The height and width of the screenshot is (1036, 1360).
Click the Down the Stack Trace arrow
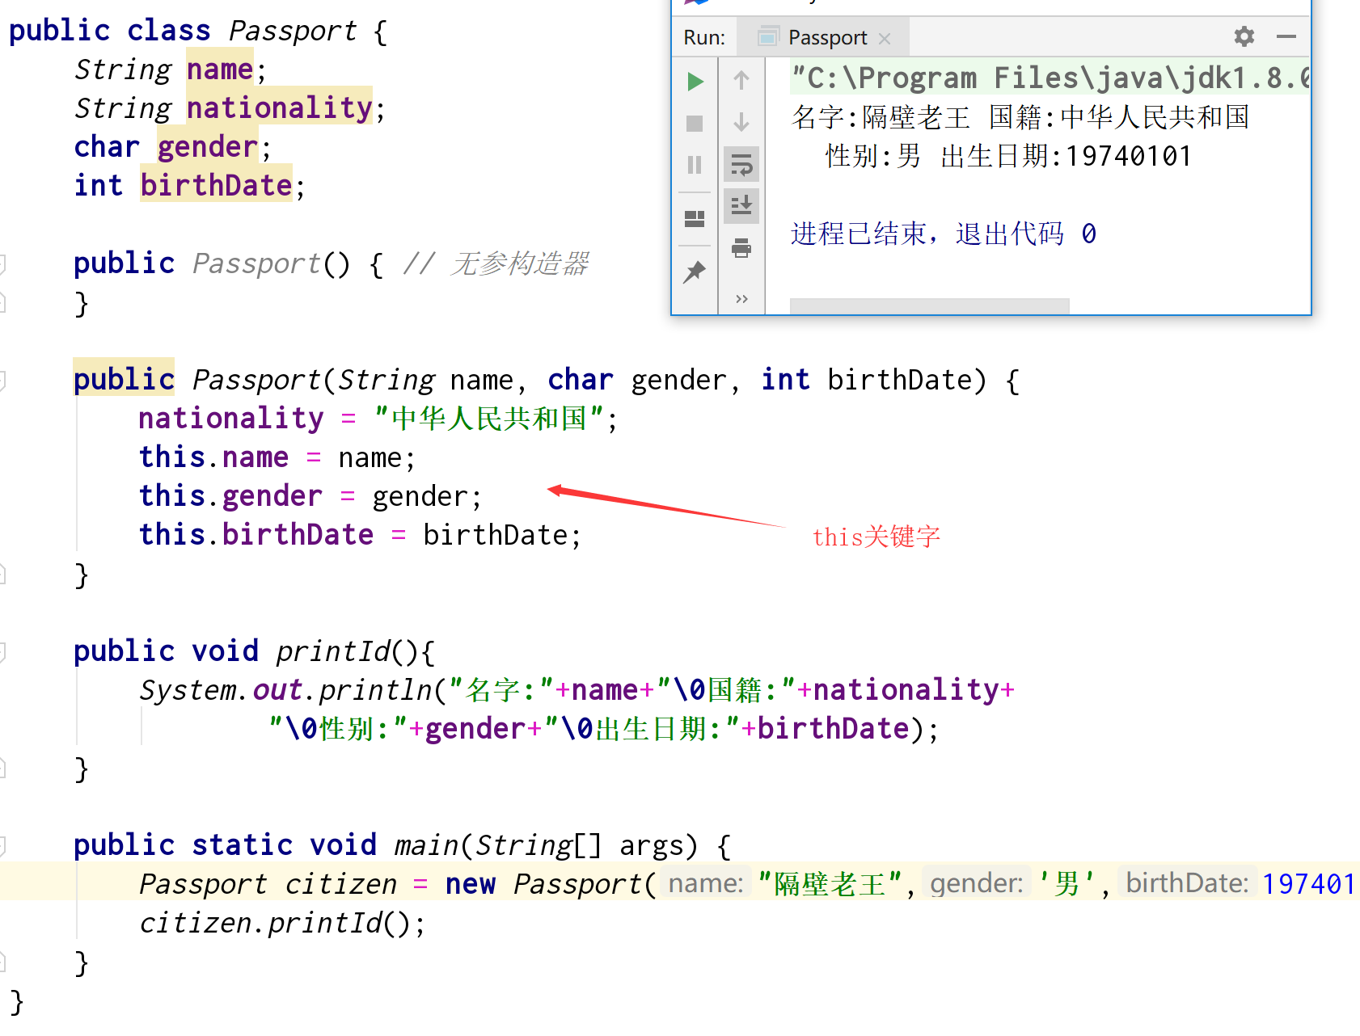pos(741,122)
